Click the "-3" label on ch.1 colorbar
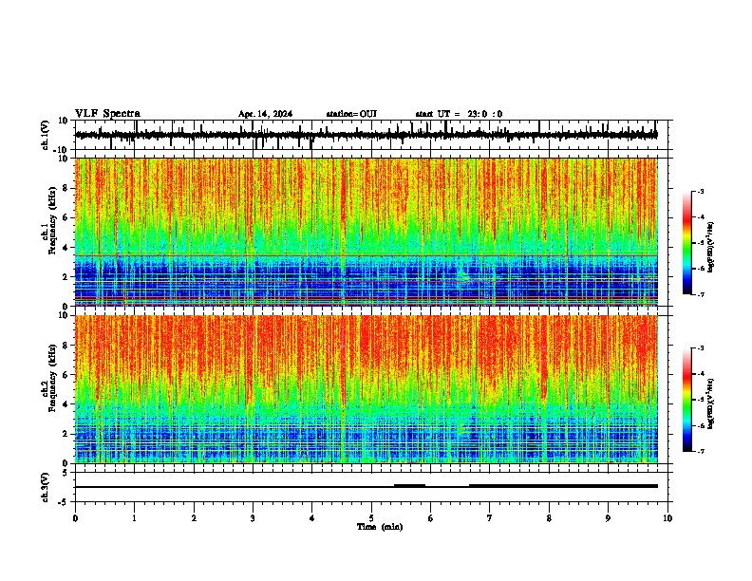The width and height of the screenshot is (752, 581). 700,192
